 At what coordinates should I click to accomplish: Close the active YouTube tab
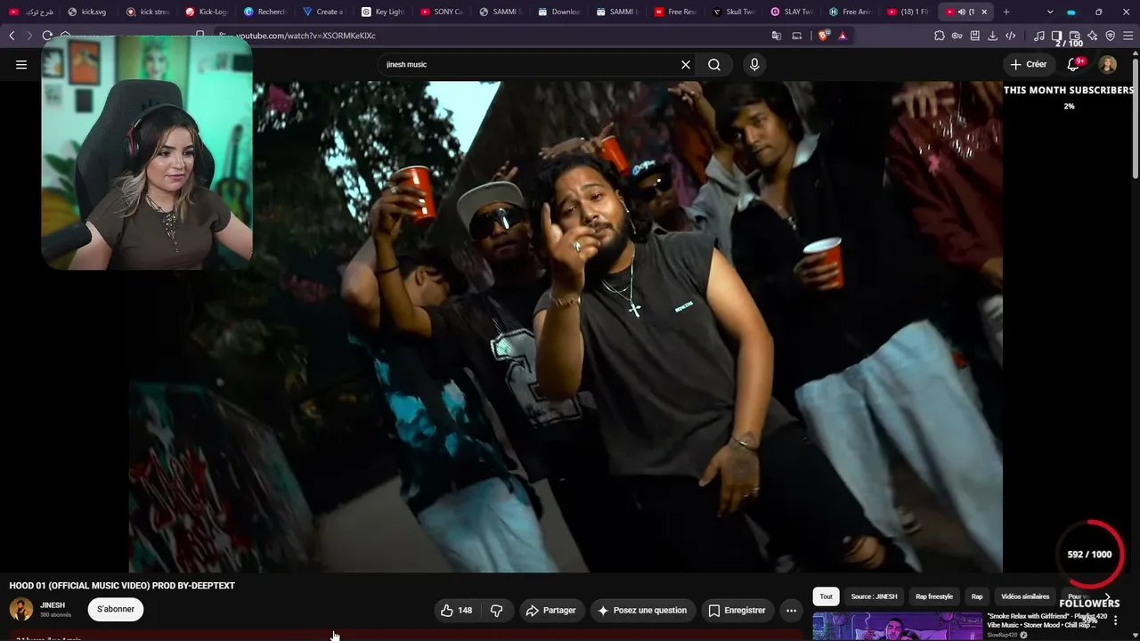(x=984, y=12)
